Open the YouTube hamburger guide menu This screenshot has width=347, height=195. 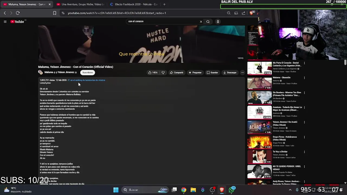(5, 22)
